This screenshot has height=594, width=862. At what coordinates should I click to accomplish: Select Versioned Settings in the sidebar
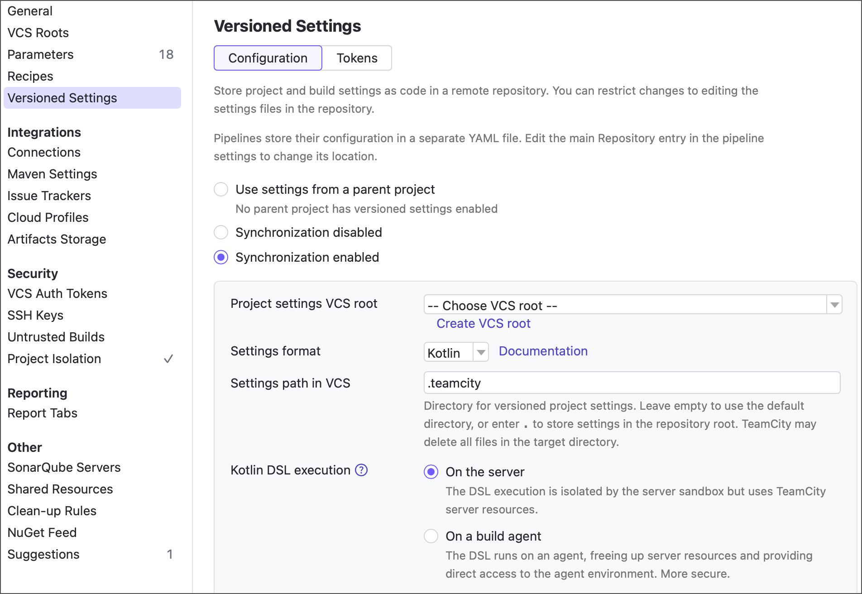click(92, 98)
